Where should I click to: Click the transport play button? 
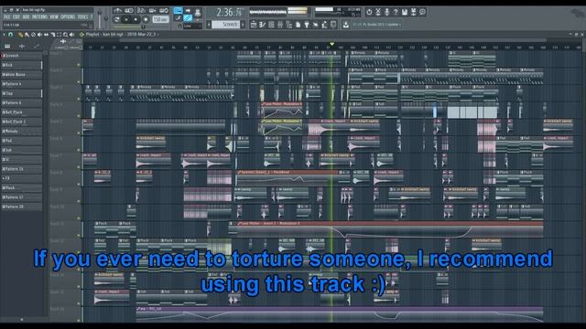(x=126, y=19)
